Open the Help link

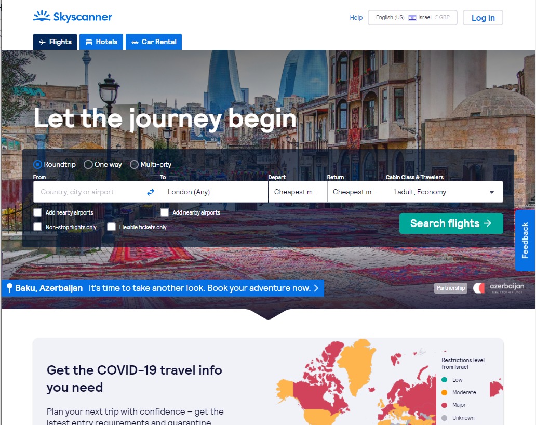point(356,18)
